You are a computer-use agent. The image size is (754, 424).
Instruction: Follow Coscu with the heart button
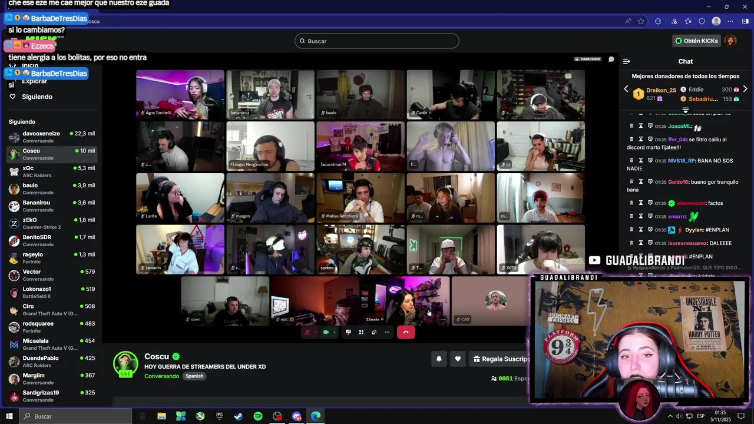pyautogui.click(x=458, y=359)
